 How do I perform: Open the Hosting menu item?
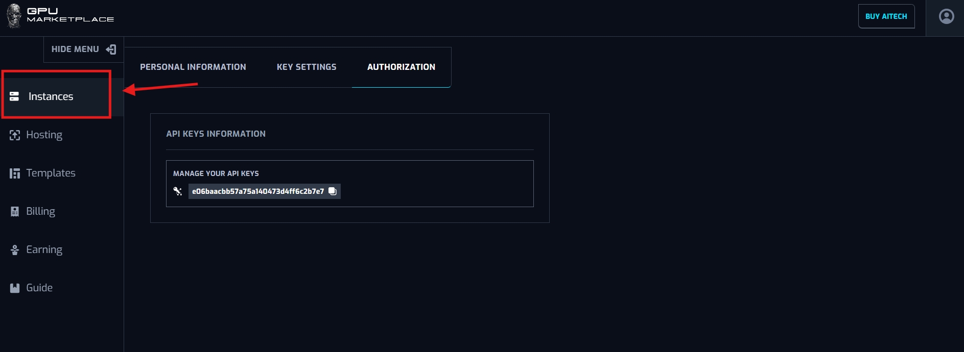pos(44,135)
